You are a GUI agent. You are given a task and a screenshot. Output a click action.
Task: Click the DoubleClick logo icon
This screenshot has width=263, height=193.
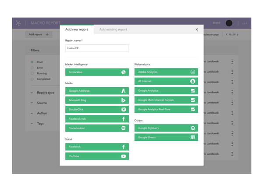124,109
